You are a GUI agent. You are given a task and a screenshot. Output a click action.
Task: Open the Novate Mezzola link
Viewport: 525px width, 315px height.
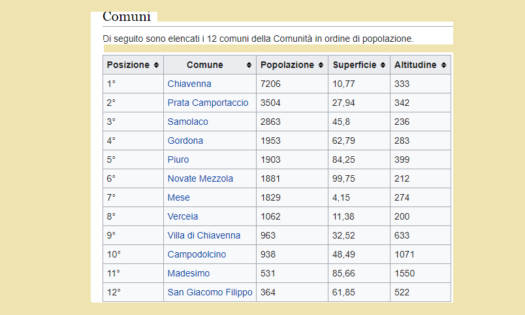click(200, 178)
